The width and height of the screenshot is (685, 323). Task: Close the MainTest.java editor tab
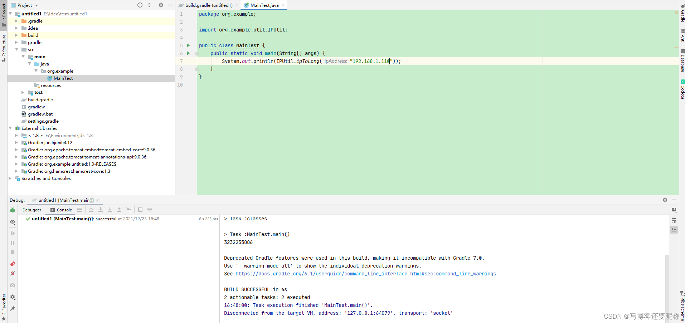pos(283,5)
